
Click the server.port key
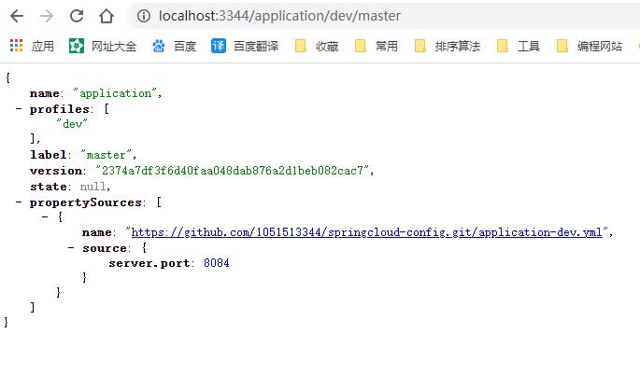coord(149,264)
